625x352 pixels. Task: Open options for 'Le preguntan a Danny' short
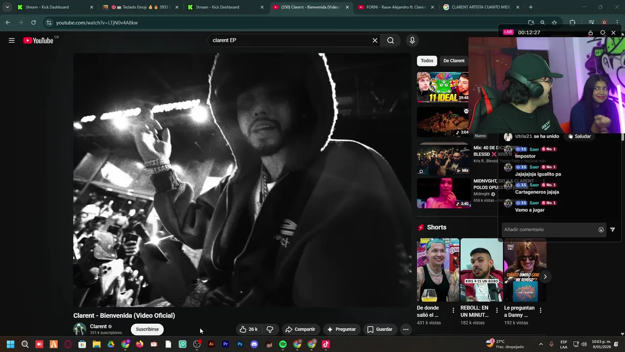(x=540, y=310)
